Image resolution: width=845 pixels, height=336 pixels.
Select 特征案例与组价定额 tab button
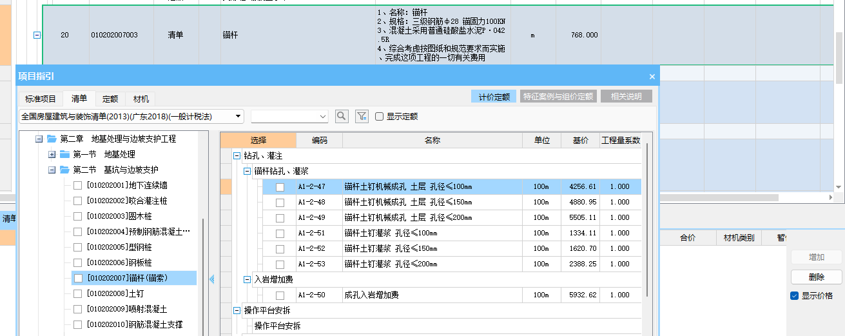pos(559,97)
